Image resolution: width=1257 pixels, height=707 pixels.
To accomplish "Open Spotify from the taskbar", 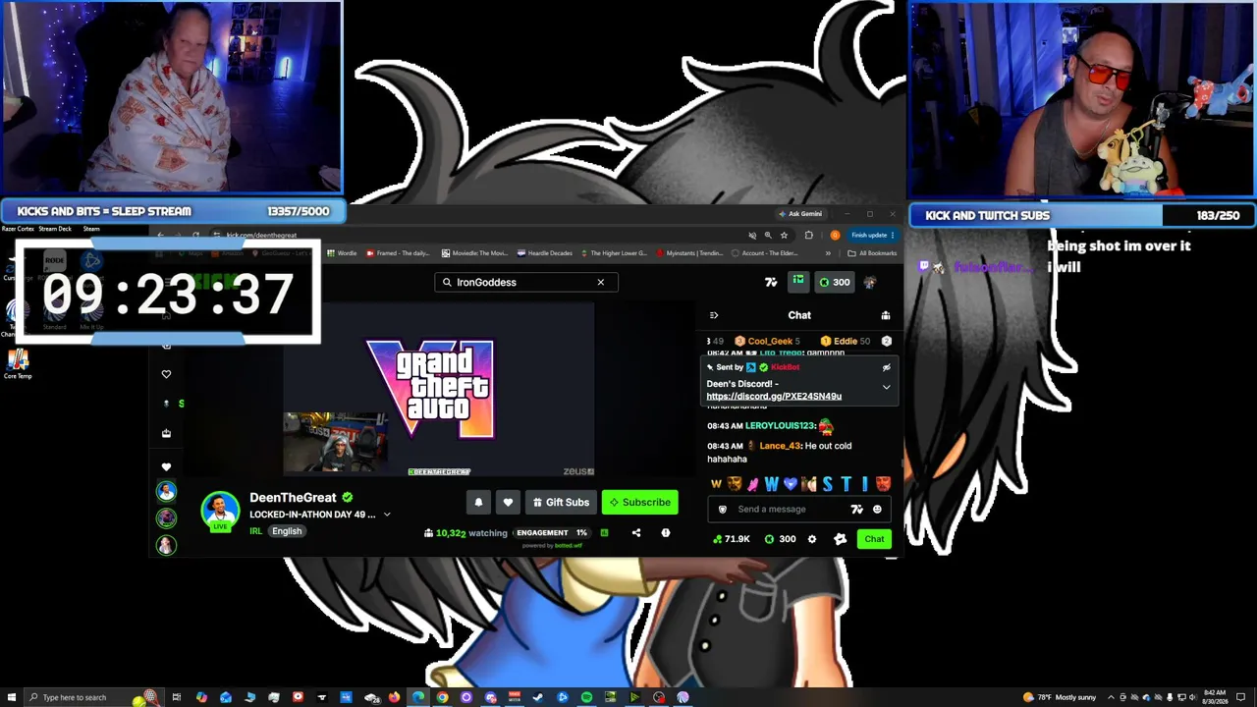I will pos(586,697).
